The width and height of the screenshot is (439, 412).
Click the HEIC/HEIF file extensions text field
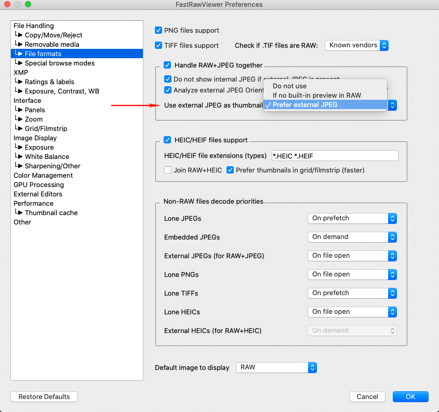tap(334, 156)
